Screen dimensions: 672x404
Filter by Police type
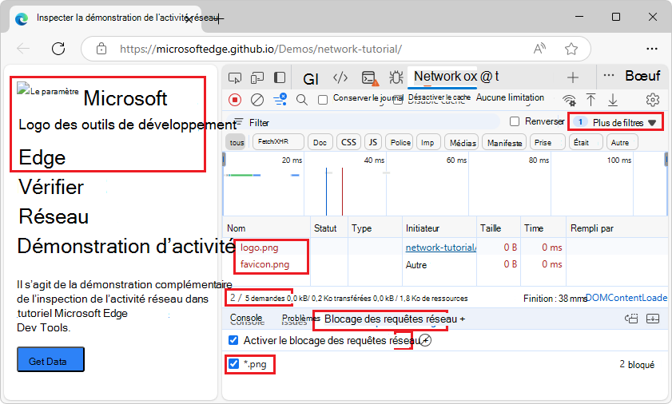point(400,142)
